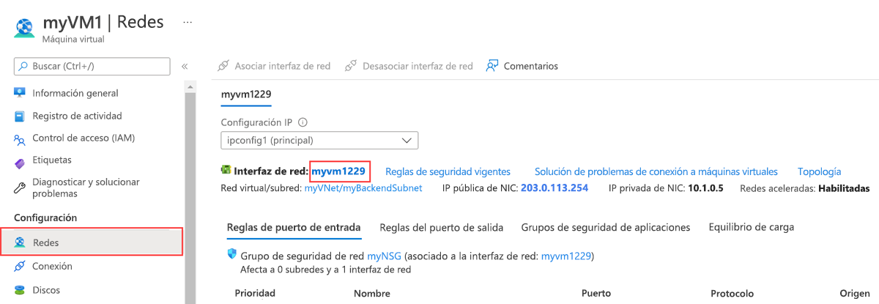
Task: Switch to Equilibrio de carga tab
Action: pos(752,227)
